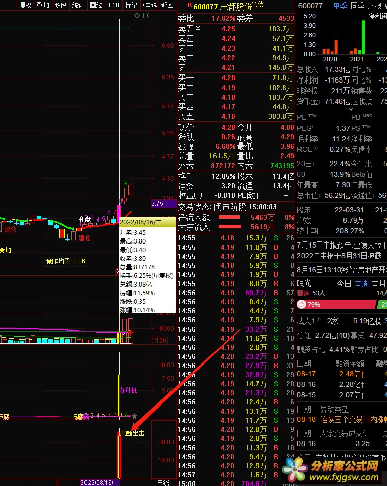Image resolution: width=387 pixels, height=486 pixels.
Task: Click the 净利润 -1163万 entry
Action: coord(323,80)
